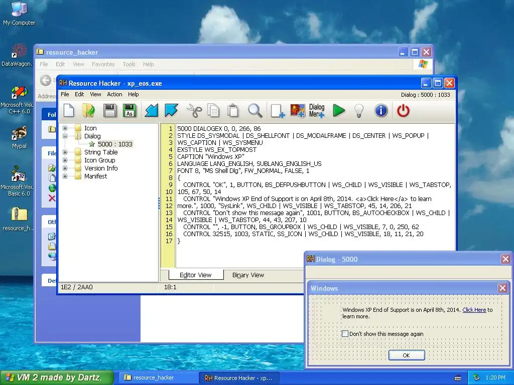Image resolution: width=514 pixels, height=385 pixels.
Task: Select the Version Info folder label
Action: 101,168
